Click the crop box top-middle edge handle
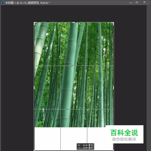The width and height of the screenshot is (151, 151). (x=74, y=22)
